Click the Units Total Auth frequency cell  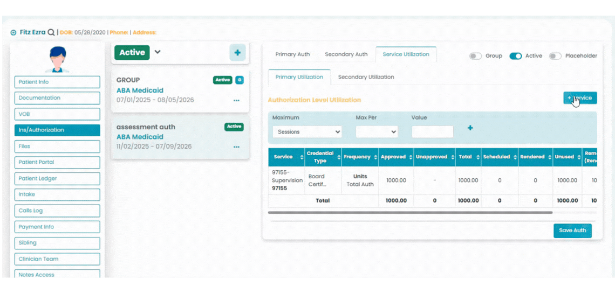pyautogui.click(x=360, y=180)
